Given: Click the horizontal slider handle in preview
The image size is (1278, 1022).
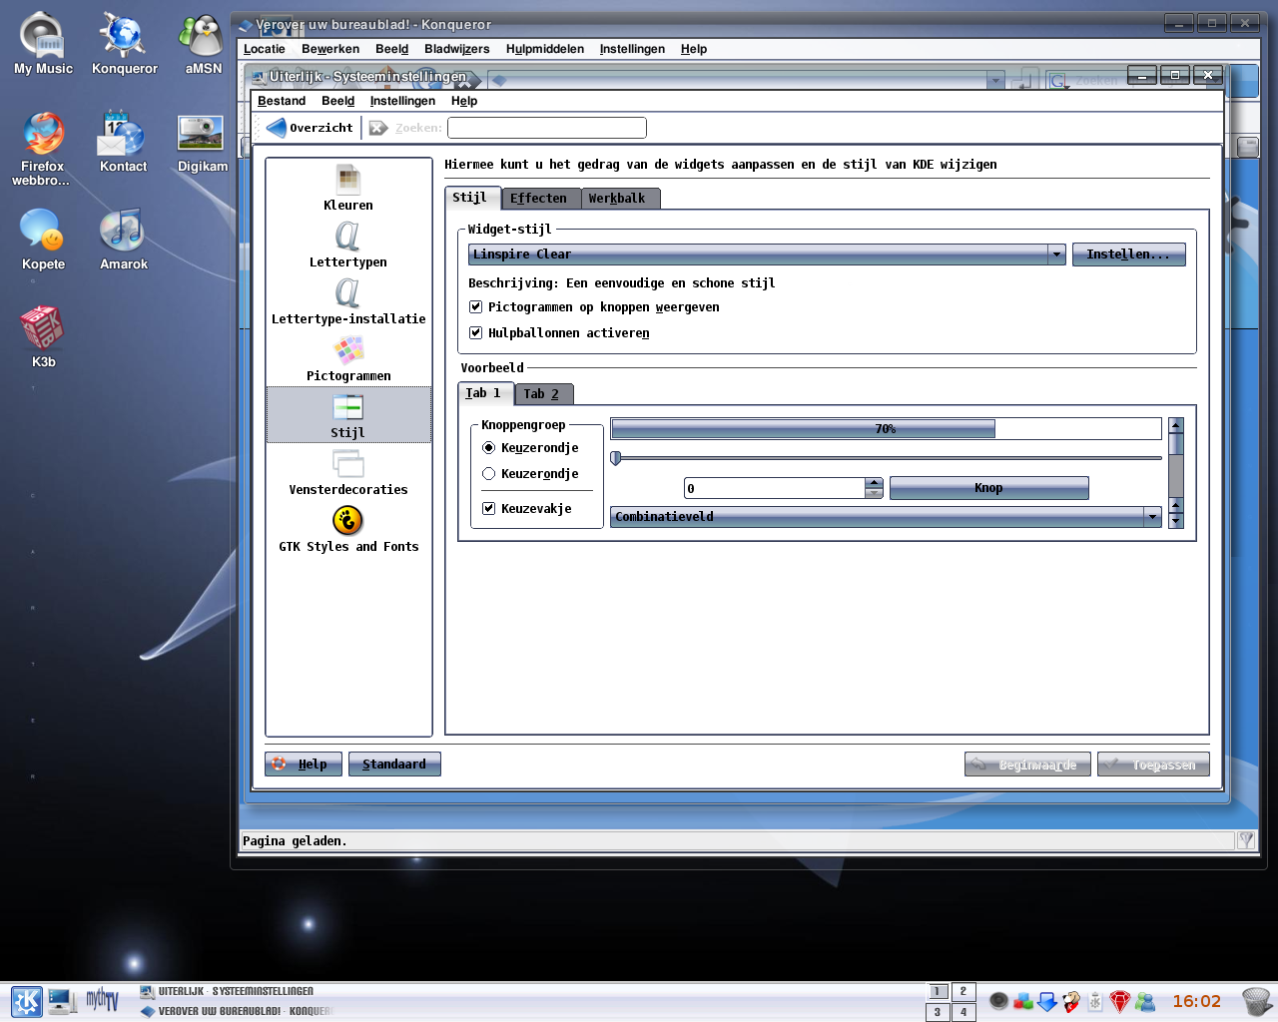Looking at the screenshot, I should (616, 458).
